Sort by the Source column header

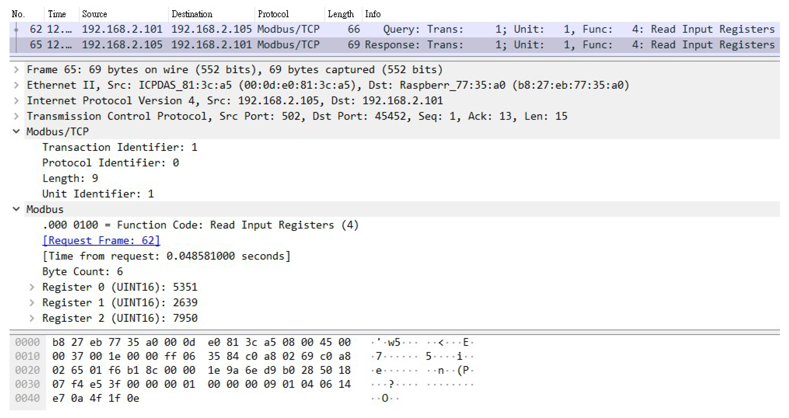[94, 14]
